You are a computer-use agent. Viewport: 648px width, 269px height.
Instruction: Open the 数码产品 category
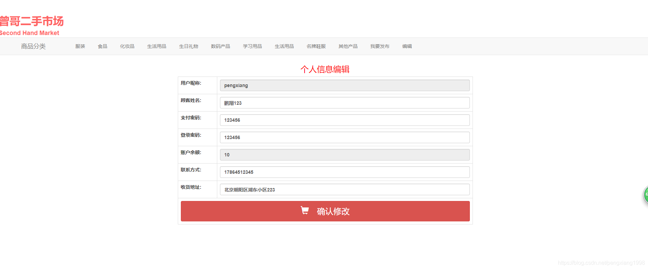221,46
